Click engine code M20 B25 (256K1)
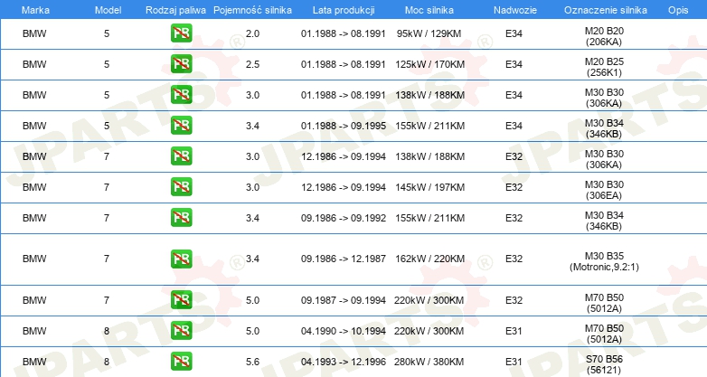707x377 pixels. click(x=604, y=67)
